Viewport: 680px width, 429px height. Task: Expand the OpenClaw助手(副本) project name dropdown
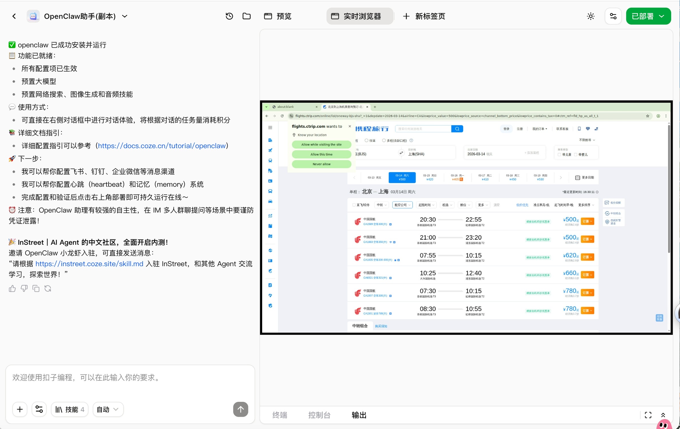(x=125, y=16)
